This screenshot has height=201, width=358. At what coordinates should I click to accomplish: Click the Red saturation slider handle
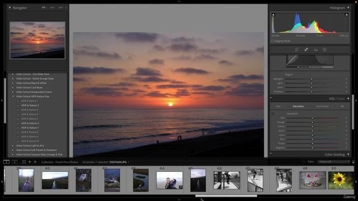(x=312, y=118)
